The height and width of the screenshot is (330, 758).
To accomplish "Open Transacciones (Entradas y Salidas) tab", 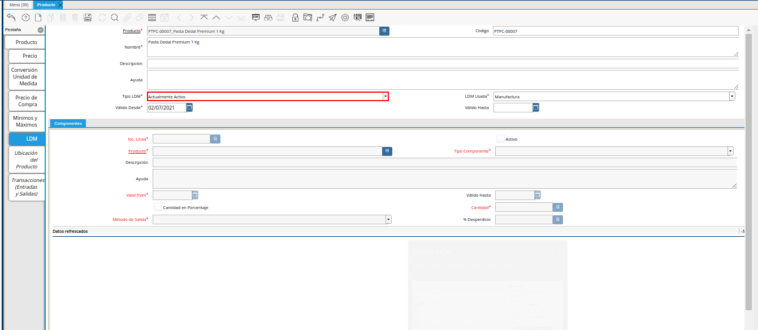I will tap(27, 187).
